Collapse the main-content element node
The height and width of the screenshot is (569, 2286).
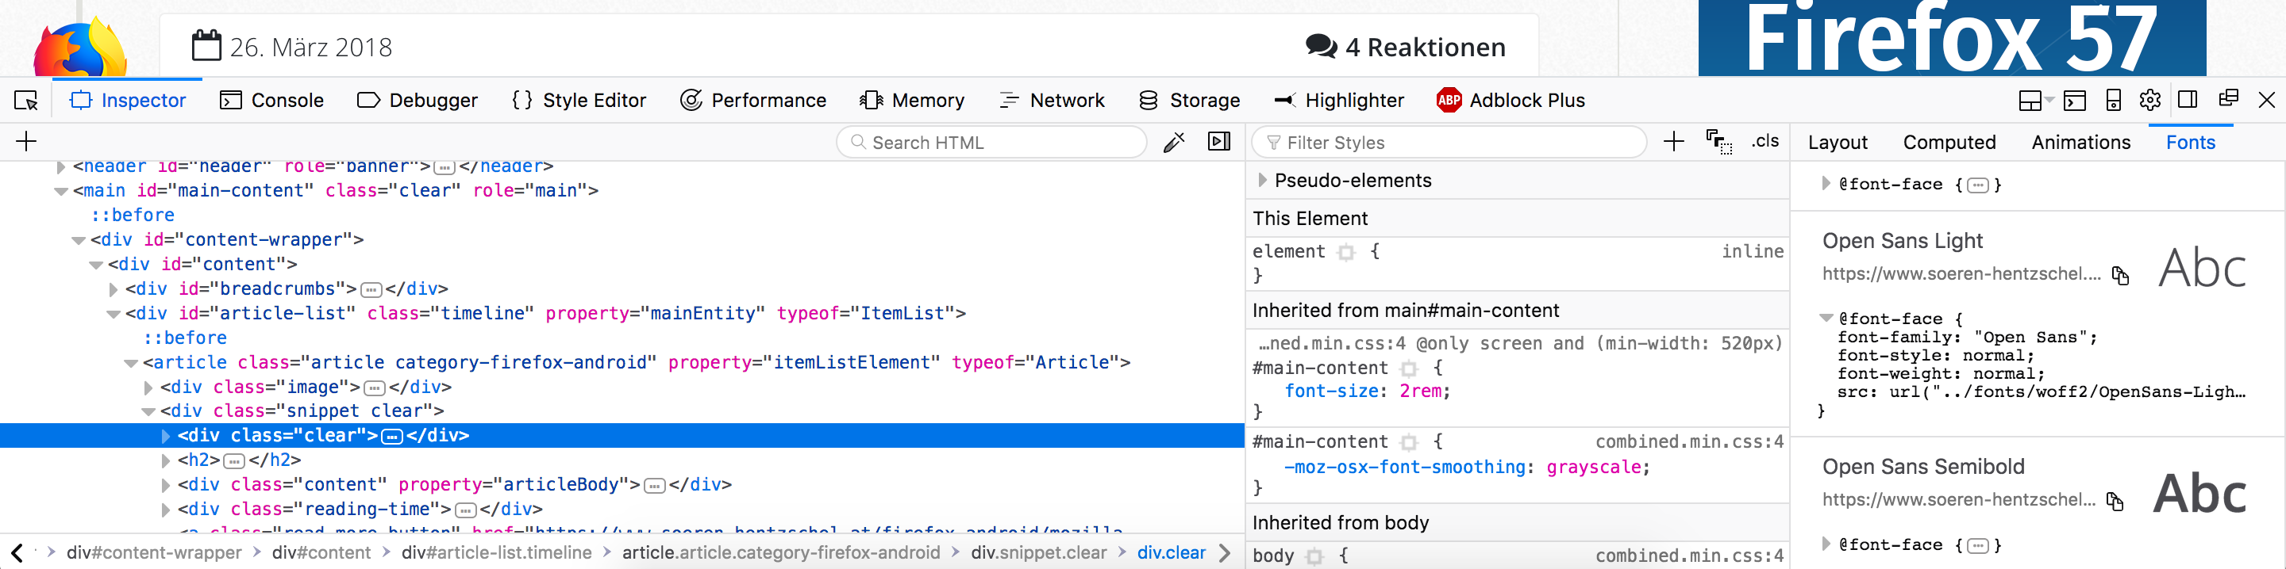[x=61, y=192]
